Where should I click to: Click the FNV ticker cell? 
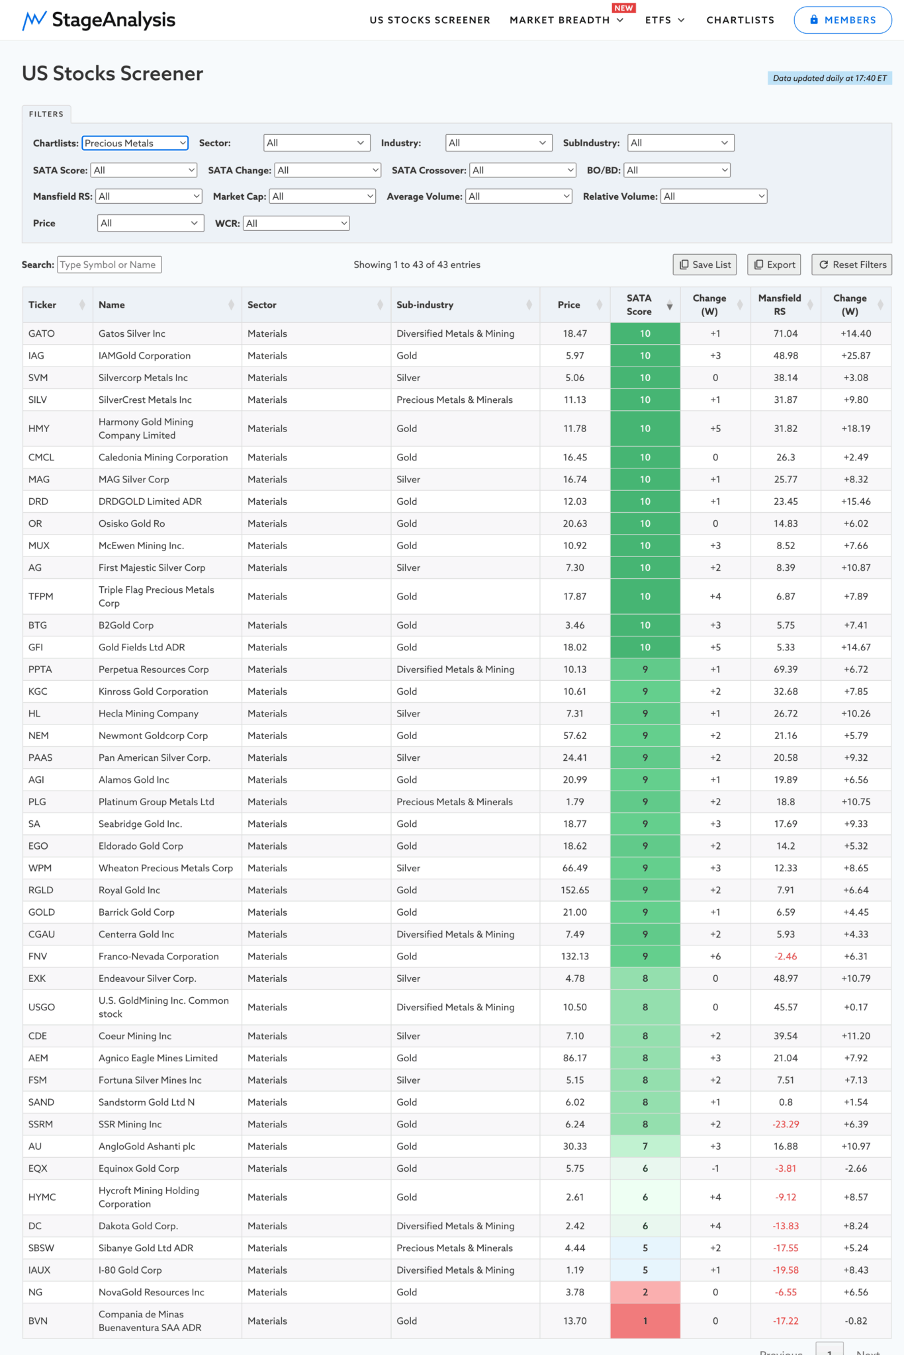click(x=58, y=957)
